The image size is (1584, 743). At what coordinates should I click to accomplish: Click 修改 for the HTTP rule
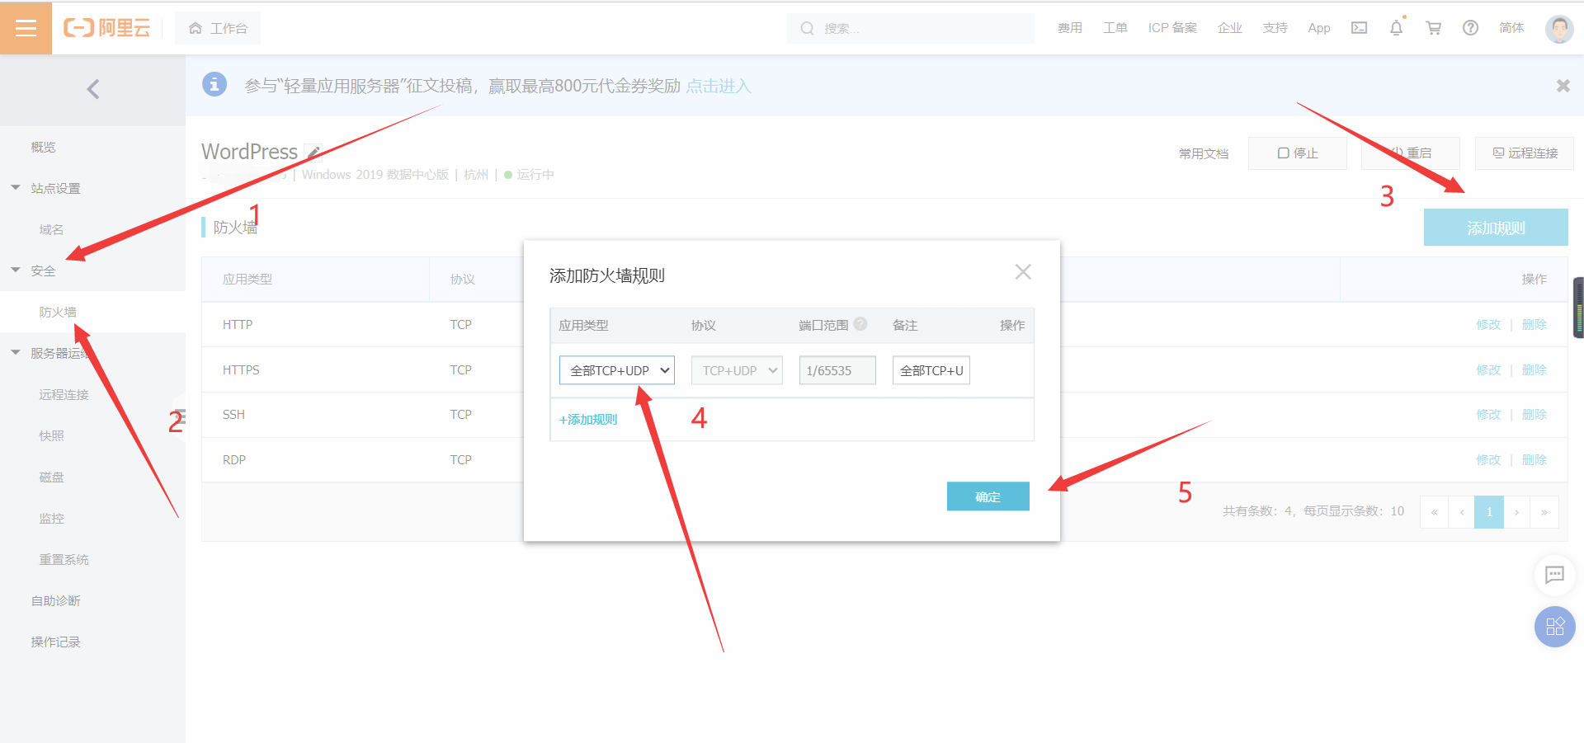(x=1488, y=325)
